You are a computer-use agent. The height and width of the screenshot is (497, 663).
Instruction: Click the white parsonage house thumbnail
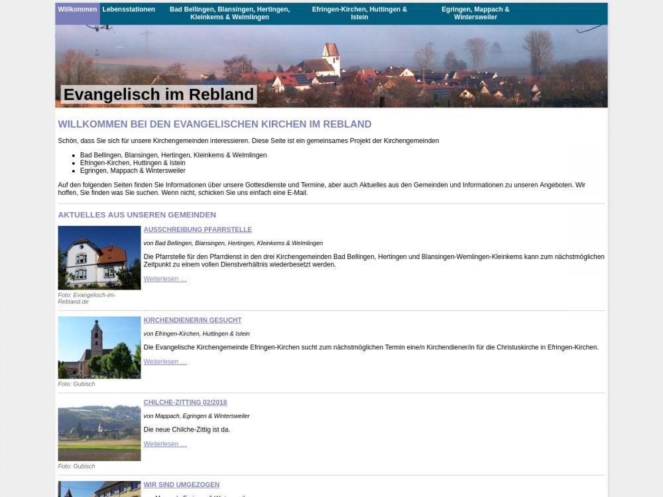(99, 258)
